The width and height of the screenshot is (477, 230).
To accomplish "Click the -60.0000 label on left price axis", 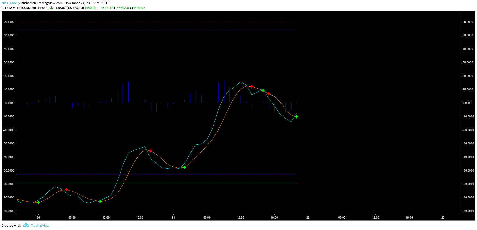I will [x=9, y=184].
